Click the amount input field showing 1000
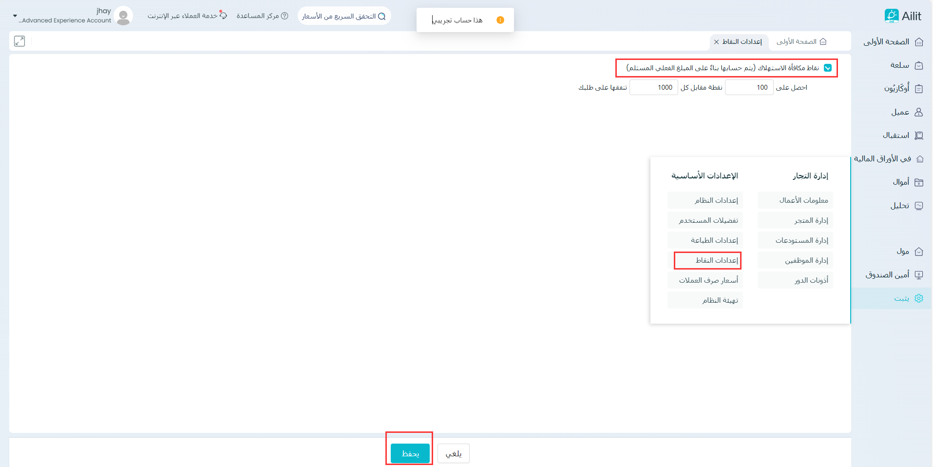 tap(653, 88)
